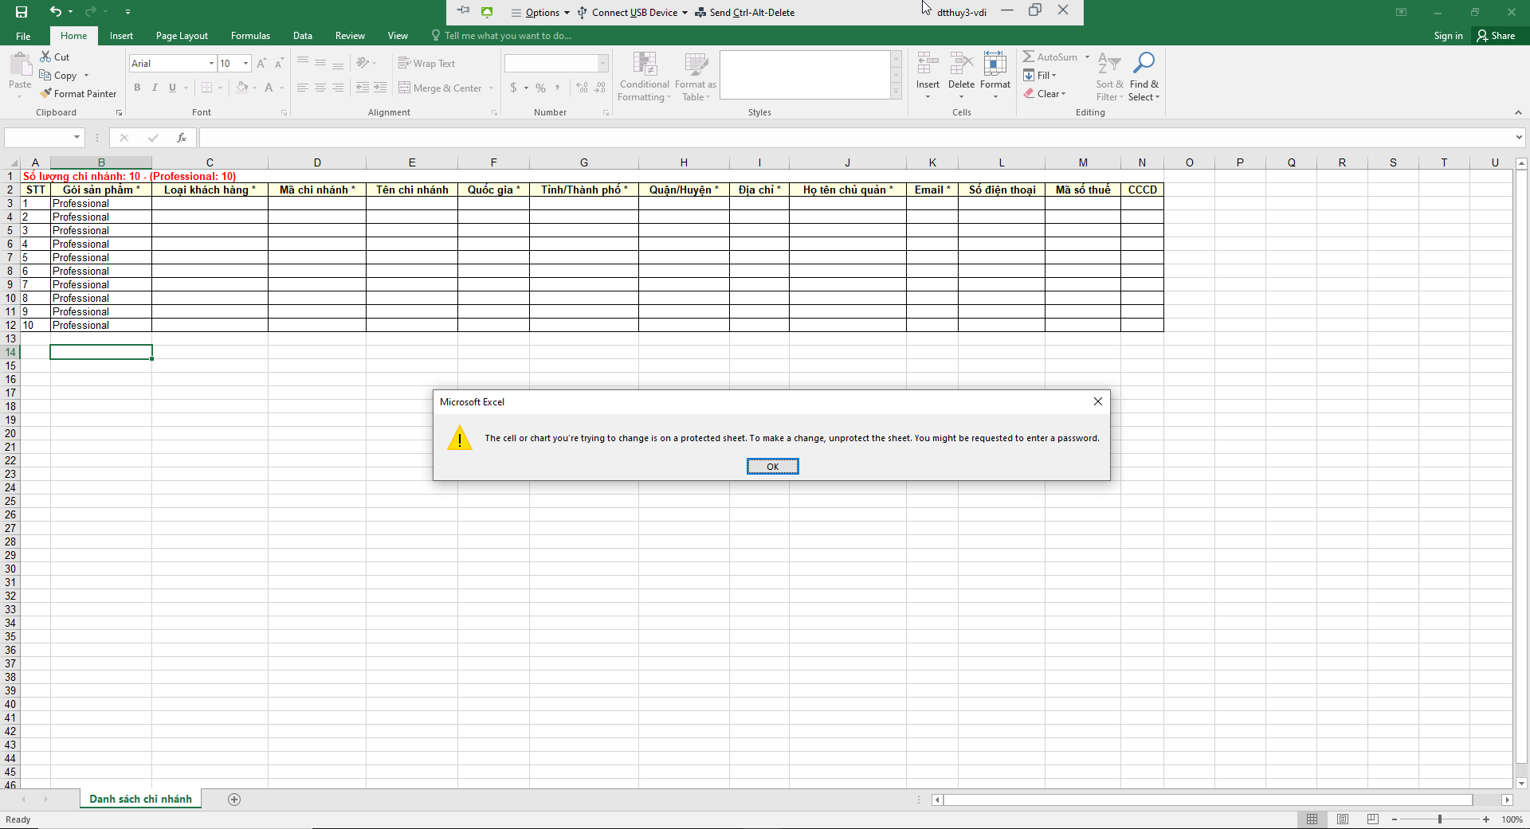Screen dimensions: 1530x829
Task: Open Fill dropdown in Editing group
Action: pyautogui.click(x=1041, y=76)
